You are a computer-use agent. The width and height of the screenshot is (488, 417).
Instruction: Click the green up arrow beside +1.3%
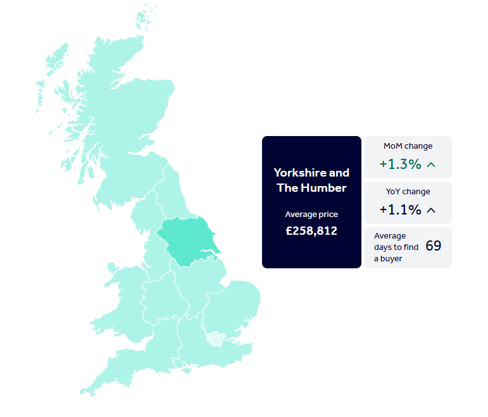point(432,165)
